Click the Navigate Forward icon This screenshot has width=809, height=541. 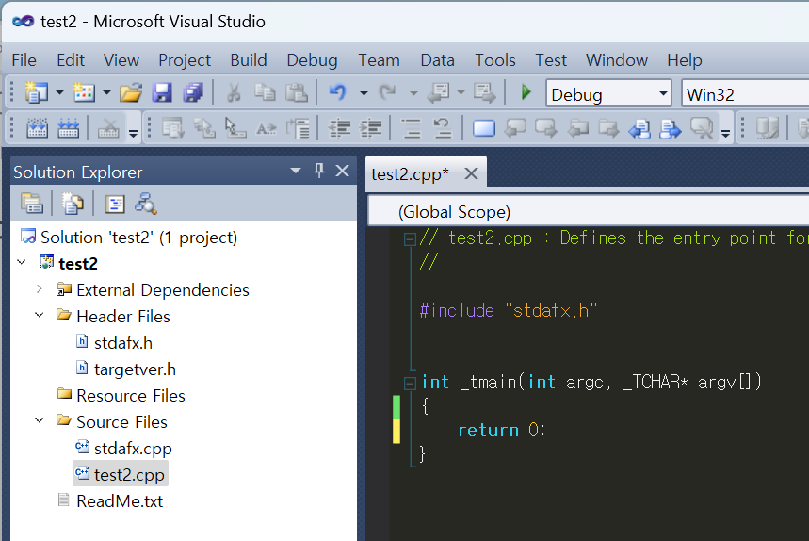pyautogui.click(x=484, y=93)
